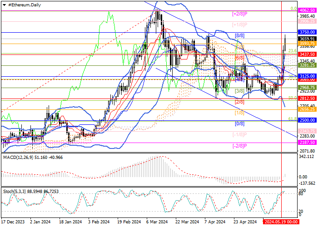Click the [0/8] Murrey level label

pyautogui.click(x=239, y=123)
